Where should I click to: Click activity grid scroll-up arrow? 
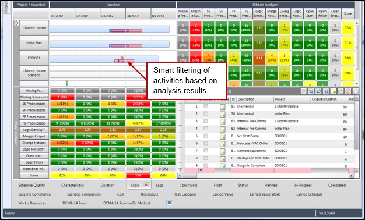point(356,98)
